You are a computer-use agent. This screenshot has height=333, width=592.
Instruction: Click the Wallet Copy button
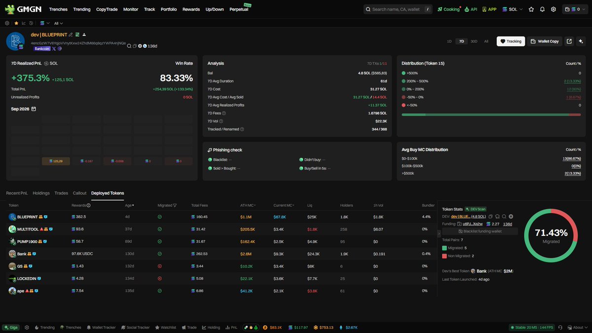click(x=545, y=41)
